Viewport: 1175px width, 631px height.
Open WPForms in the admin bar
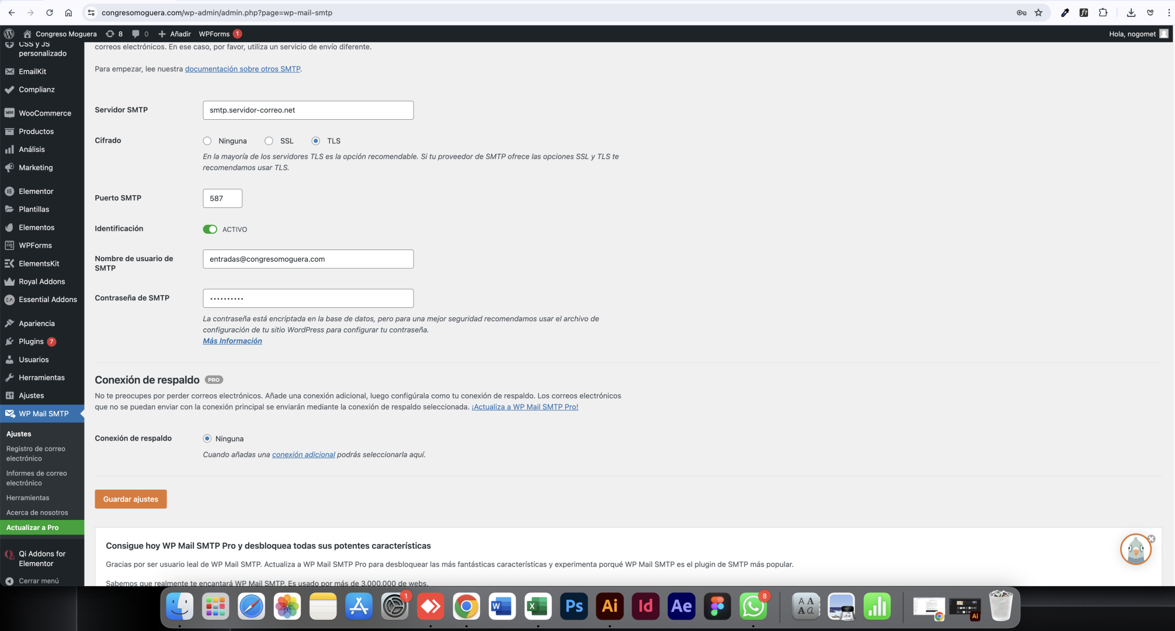click(x=220, y=34)
